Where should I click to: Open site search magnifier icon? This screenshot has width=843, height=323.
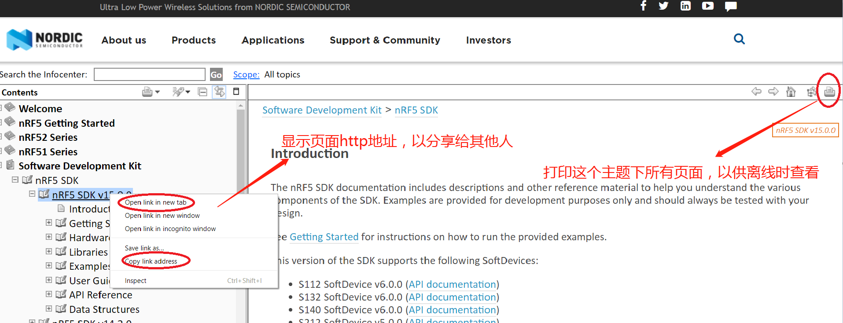pos(740,39)
